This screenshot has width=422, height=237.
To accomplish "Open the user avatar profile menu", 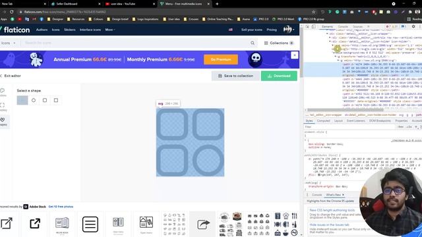I will pos(289,30).
